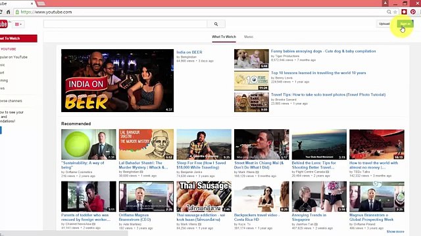Open a new browser tab
The height and width of the screenshot is (236, 421).
click(x=41, y=3)
